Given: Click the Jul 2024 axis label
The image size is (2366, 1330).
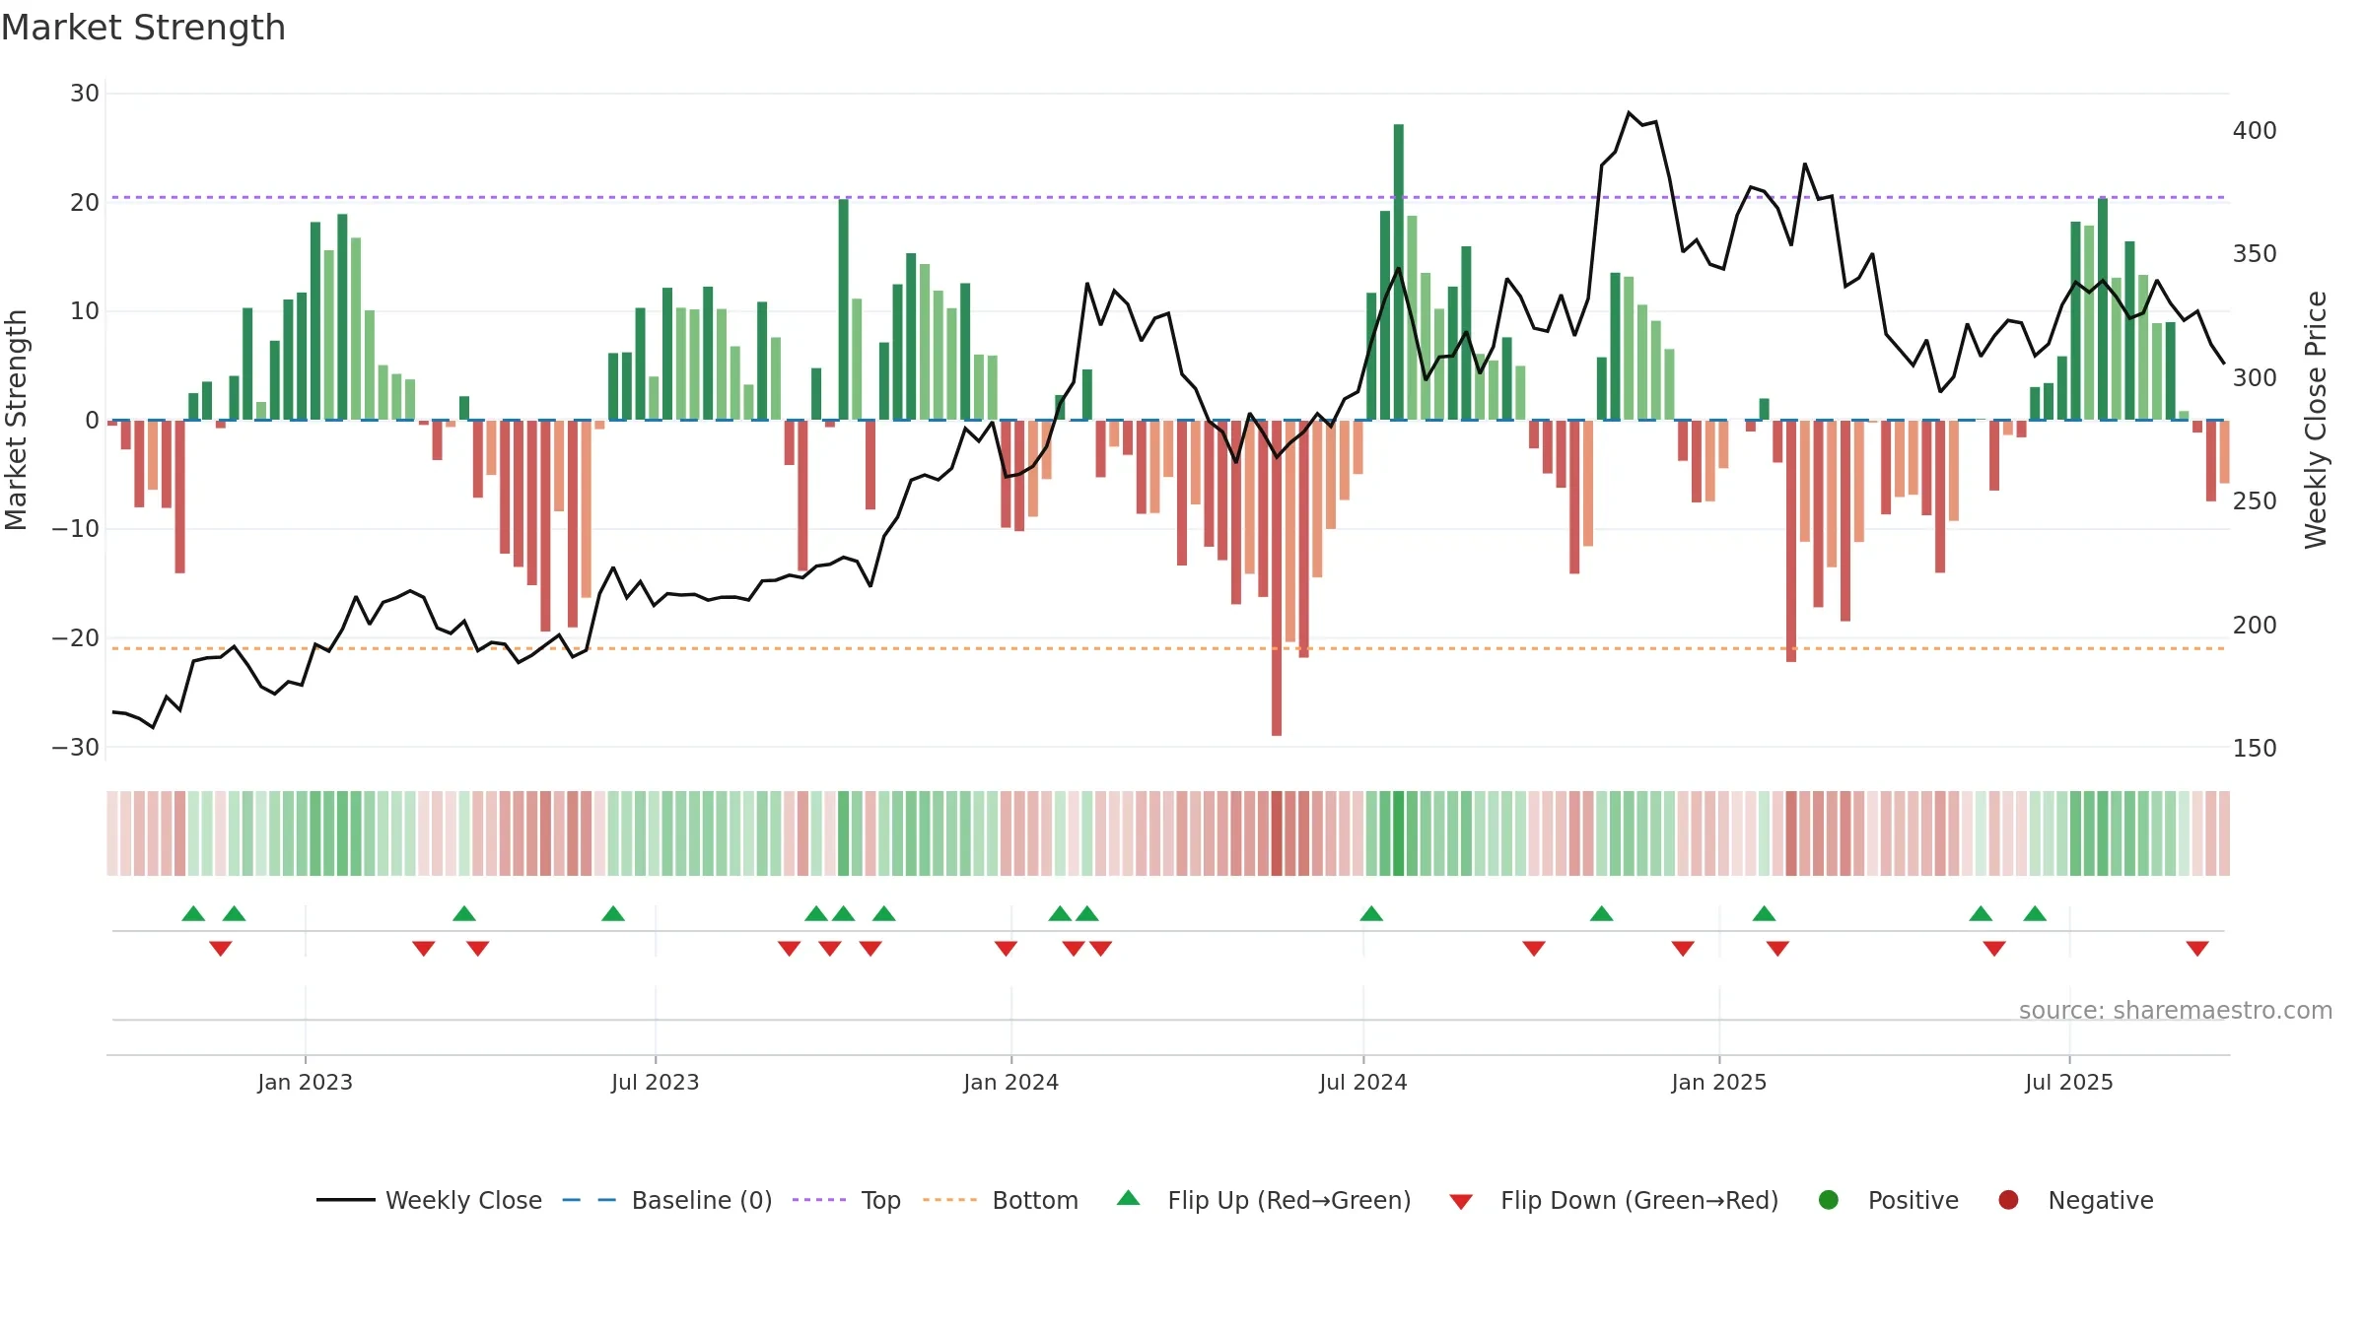Looking at the screenshot, I should coord(1363,1082).
